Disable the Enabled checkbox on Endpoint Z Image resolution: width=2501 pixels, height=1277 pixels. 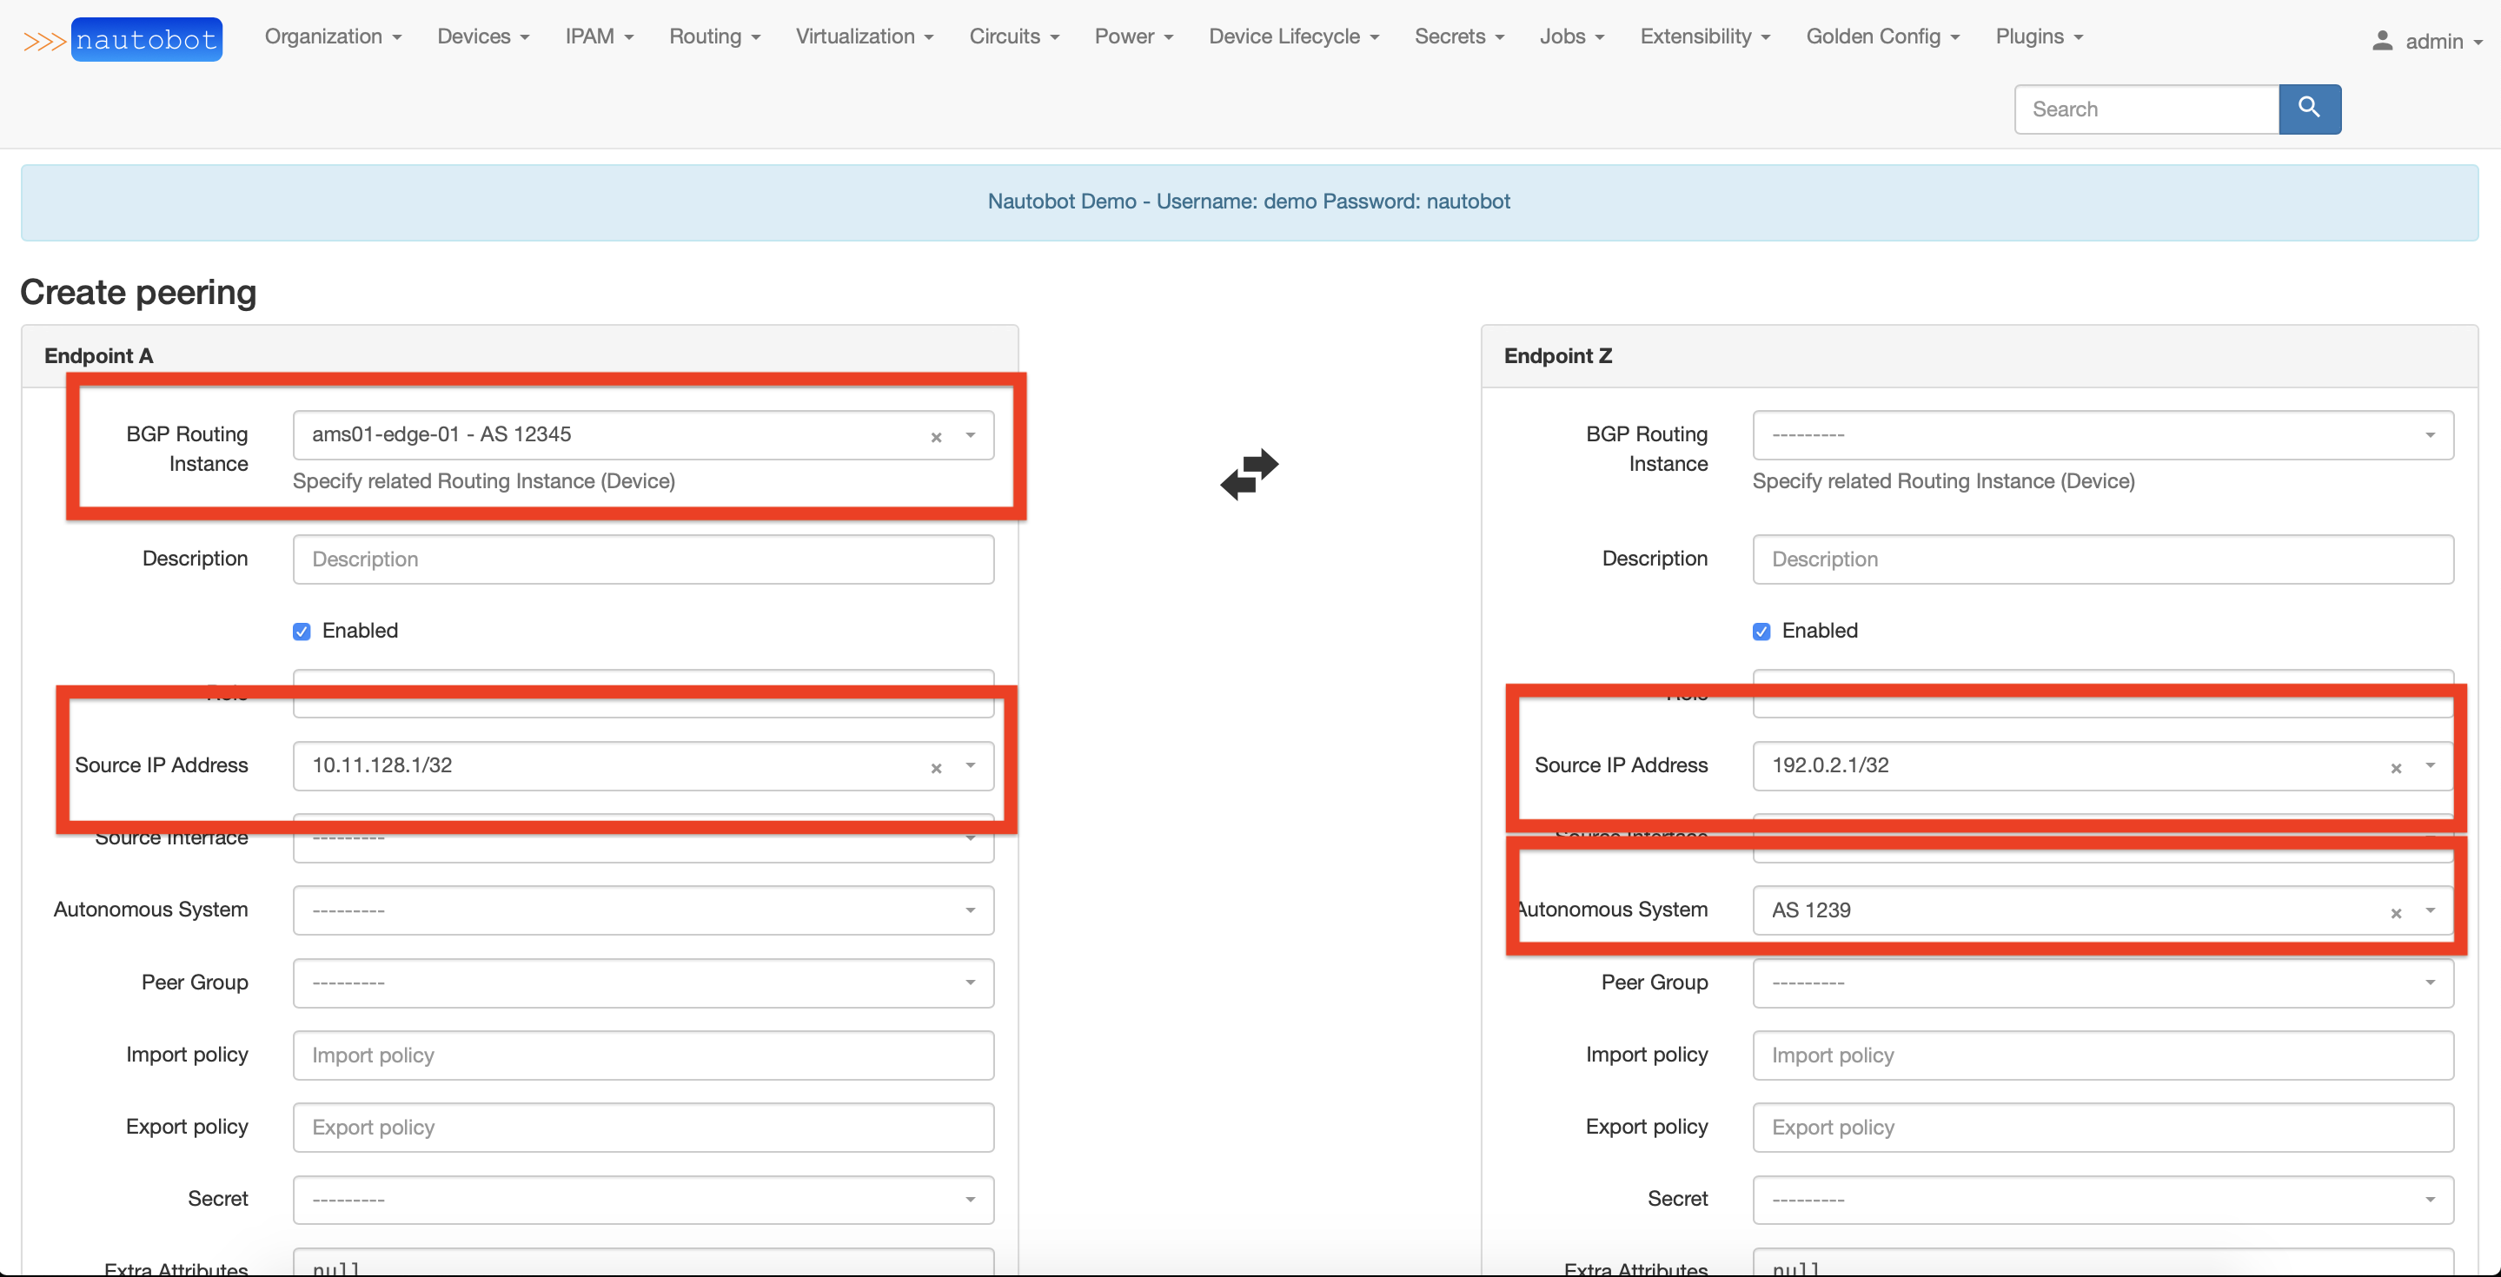1761,631
